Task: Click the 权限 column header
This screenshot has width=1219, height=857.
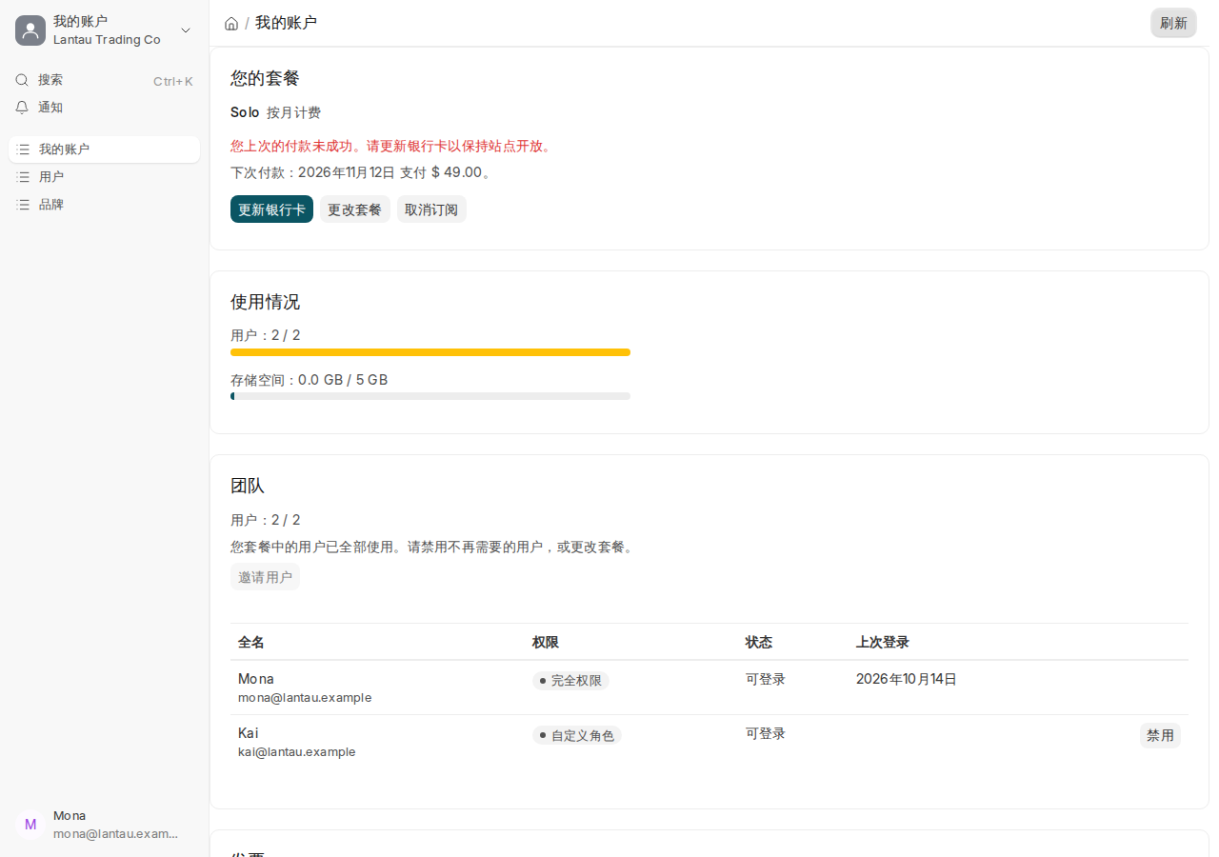Action: click(546, 642)
